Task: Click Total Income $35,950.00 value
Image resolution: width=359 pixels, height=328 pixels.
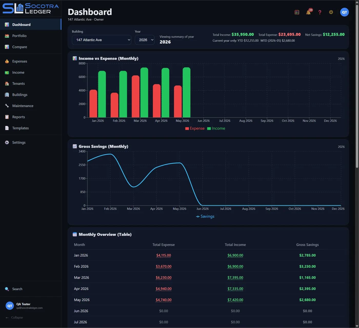Action: pos(243,34)
